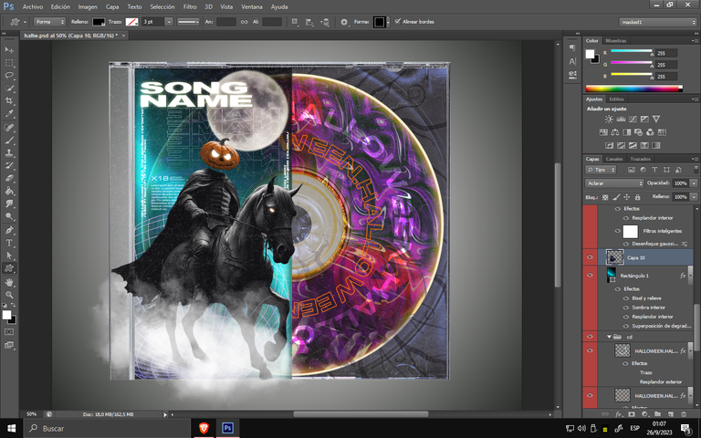This screenshot has width=701, height=438.
Task: Select the Move tool
Action: 9,49
